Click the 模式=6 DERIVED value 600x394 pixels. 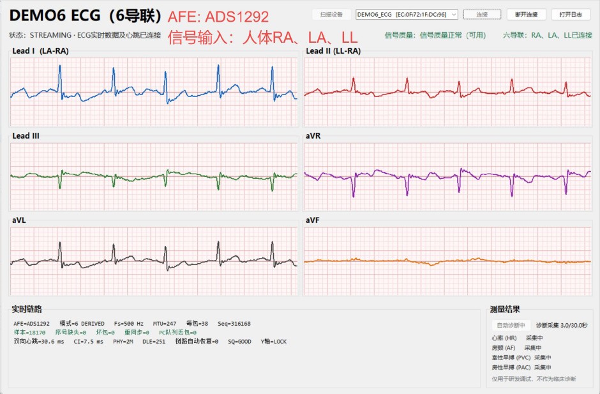[82, 324]
